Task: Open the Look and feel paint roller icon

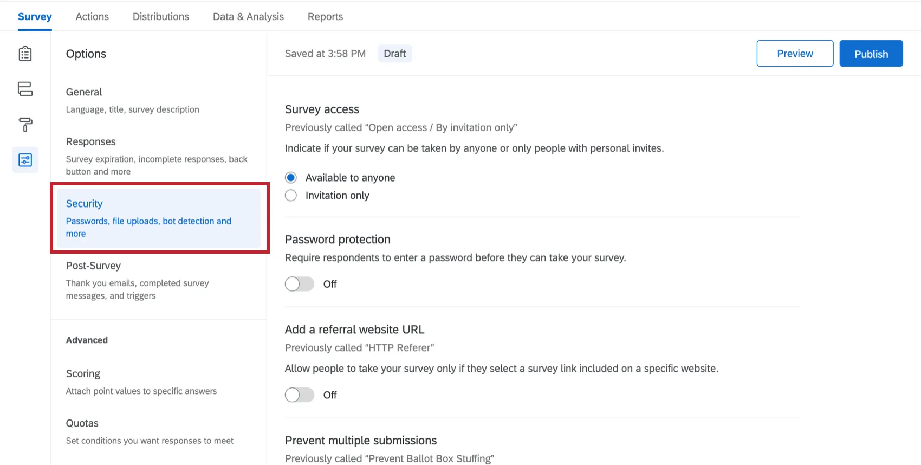Action: tap(25, 125)
